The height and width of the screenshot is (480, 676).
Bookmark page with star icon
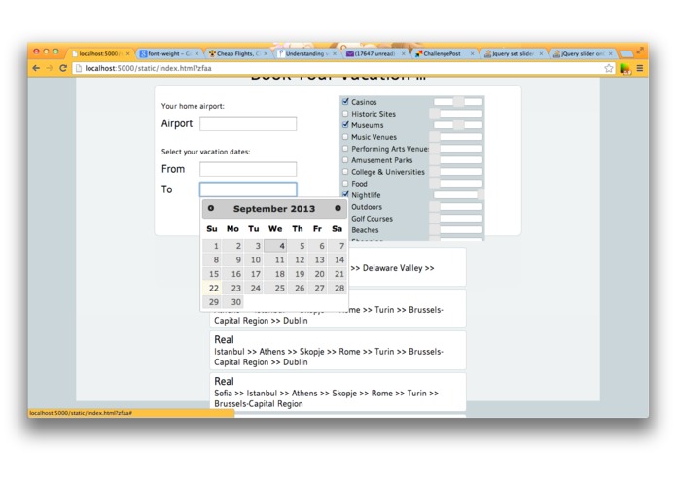coord(608,68)
